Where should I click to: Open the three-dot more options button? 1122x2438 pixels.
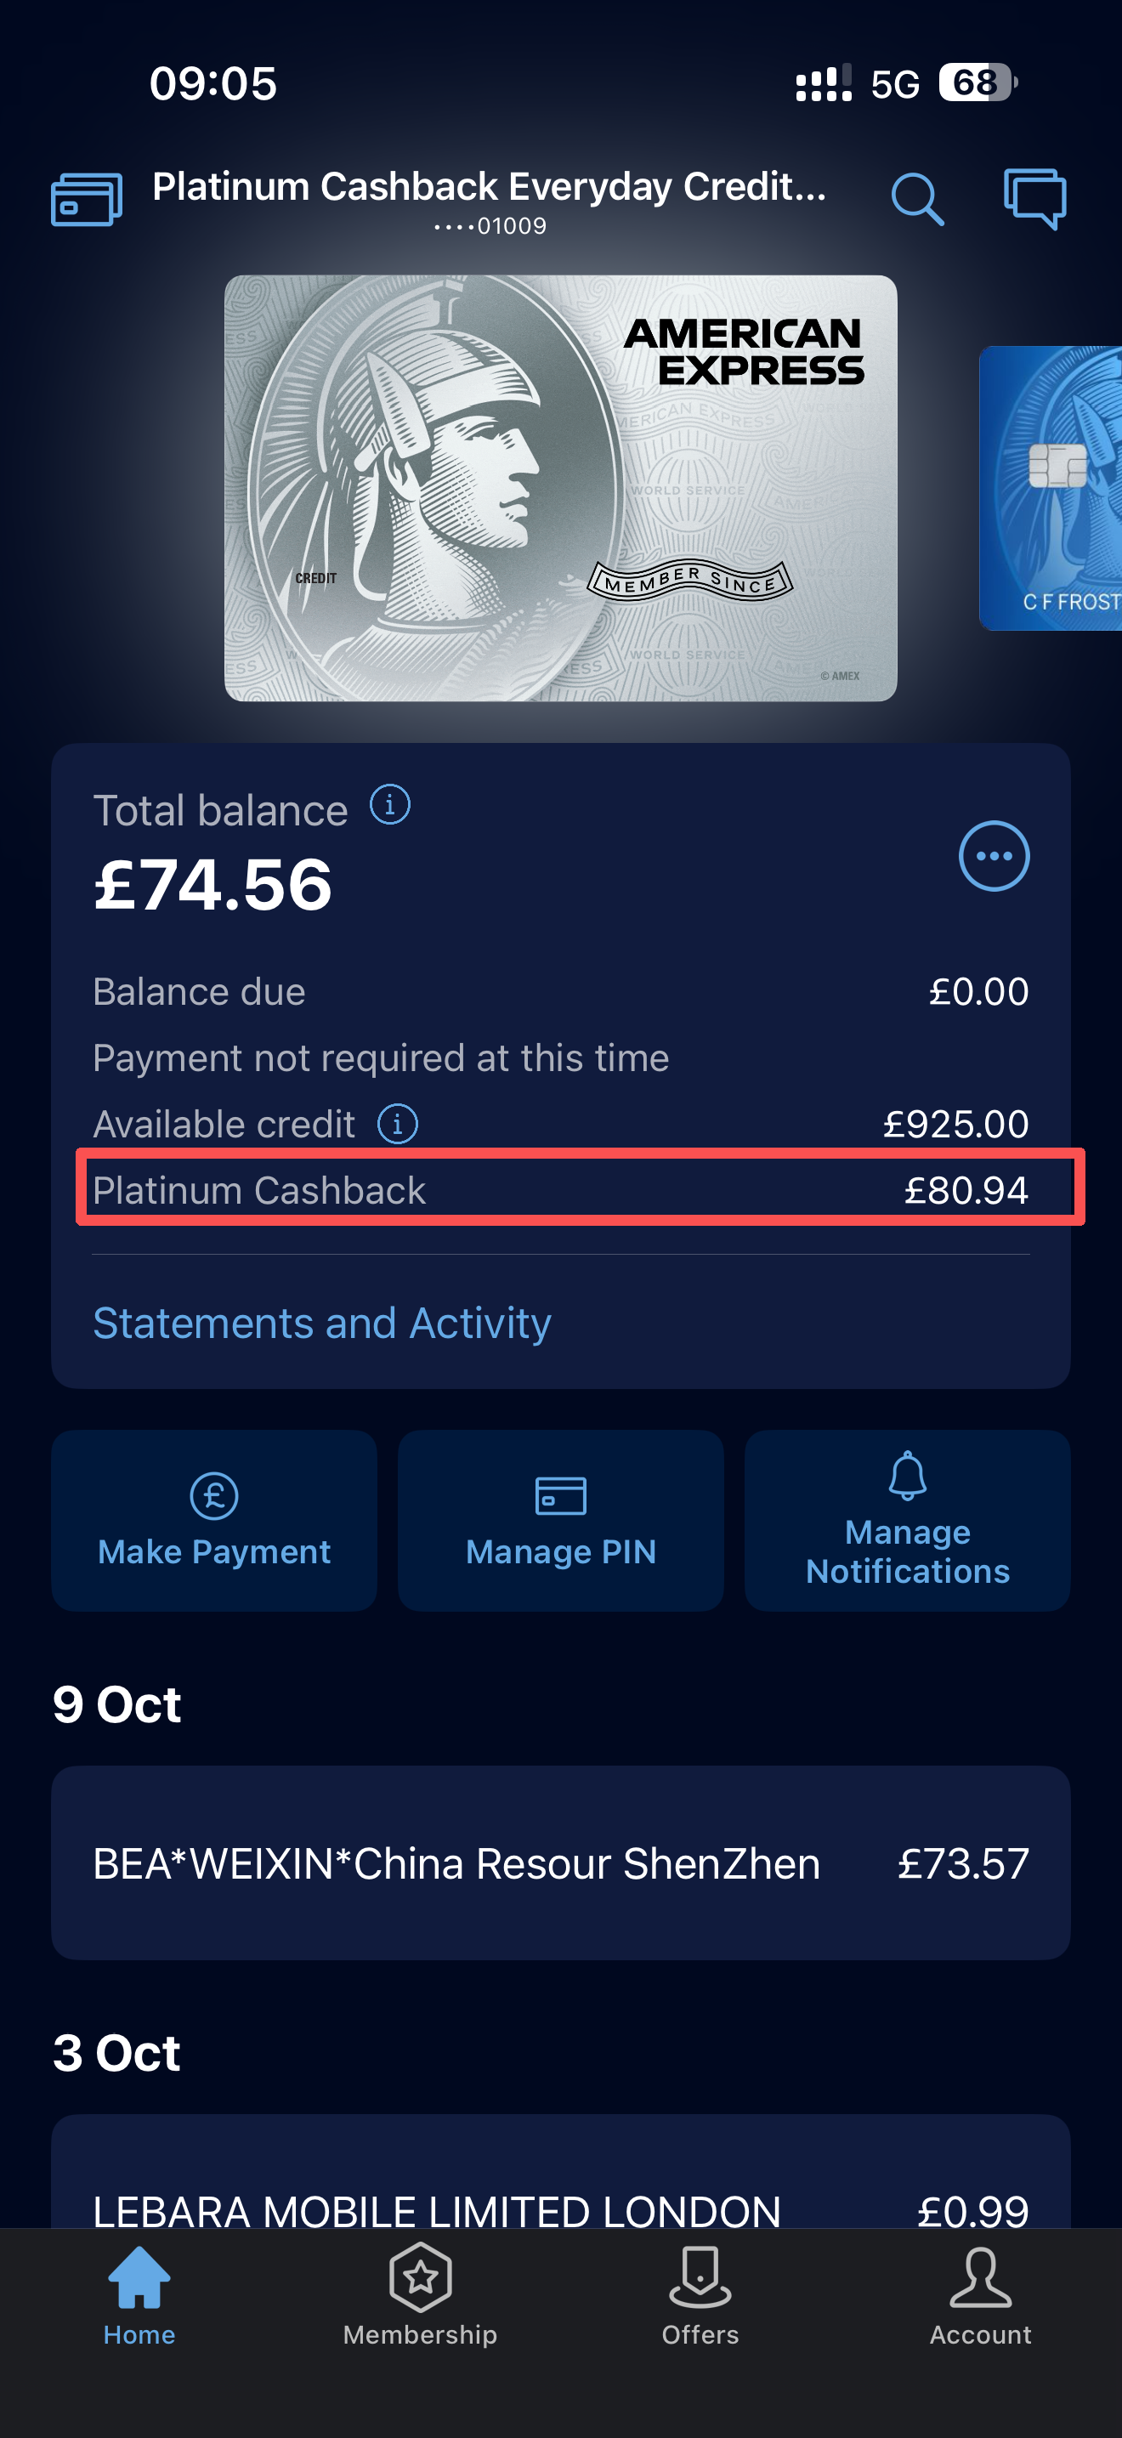point(994,855)
